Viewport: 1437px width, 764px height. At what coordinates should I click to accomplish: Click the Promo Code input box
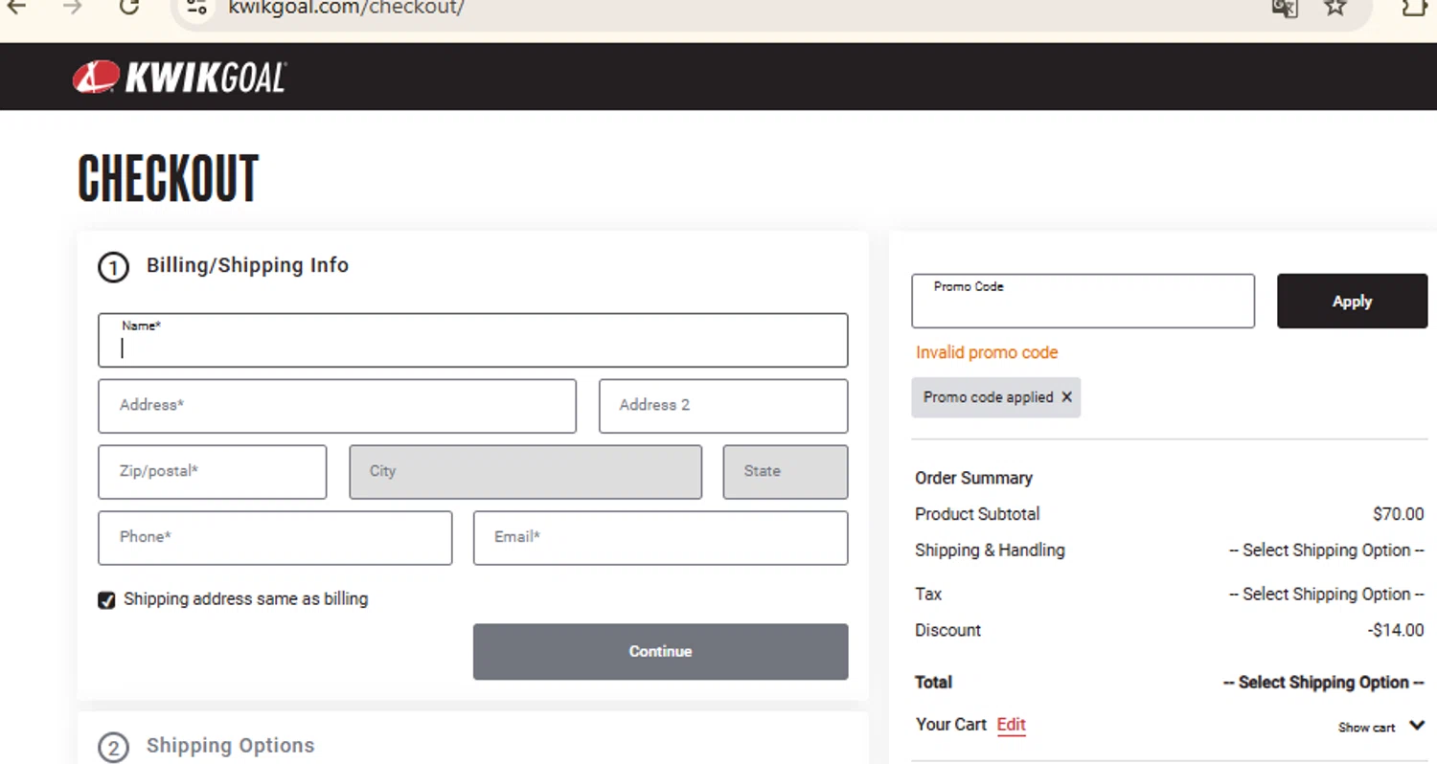tap(1083, 301)
